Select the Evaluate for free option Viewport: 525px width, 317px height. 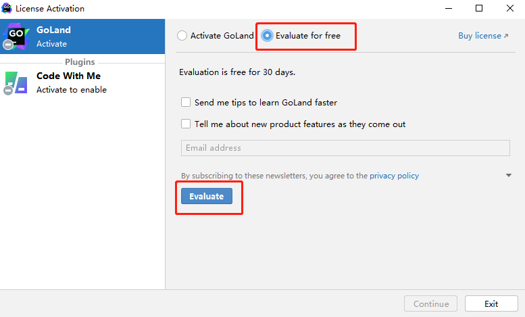pos(268,36)
